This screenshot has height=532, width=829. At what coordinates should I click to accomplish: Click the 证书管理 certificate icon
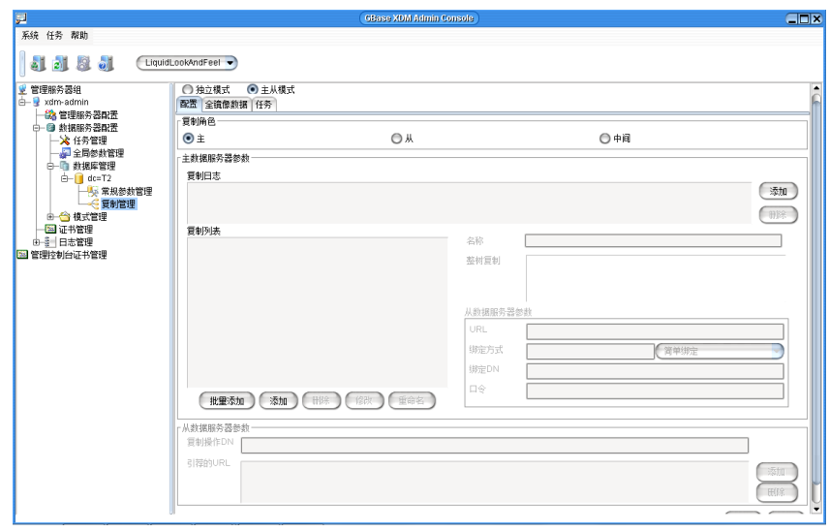[50, 229]
